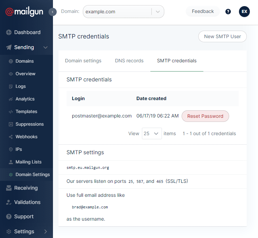Image resolution: width=258 pixels, height=238 pixels.
Task: Click the Mailgun logo
Action: 24,12
